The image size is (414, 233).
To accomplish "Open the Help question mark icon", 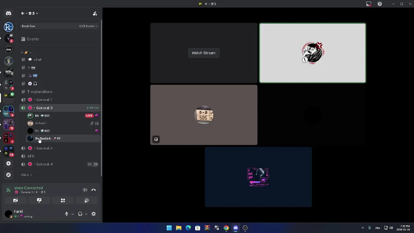I will (x=380, y=4).
